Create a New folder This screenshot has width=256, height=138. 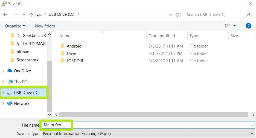click(x=45, y=26)
